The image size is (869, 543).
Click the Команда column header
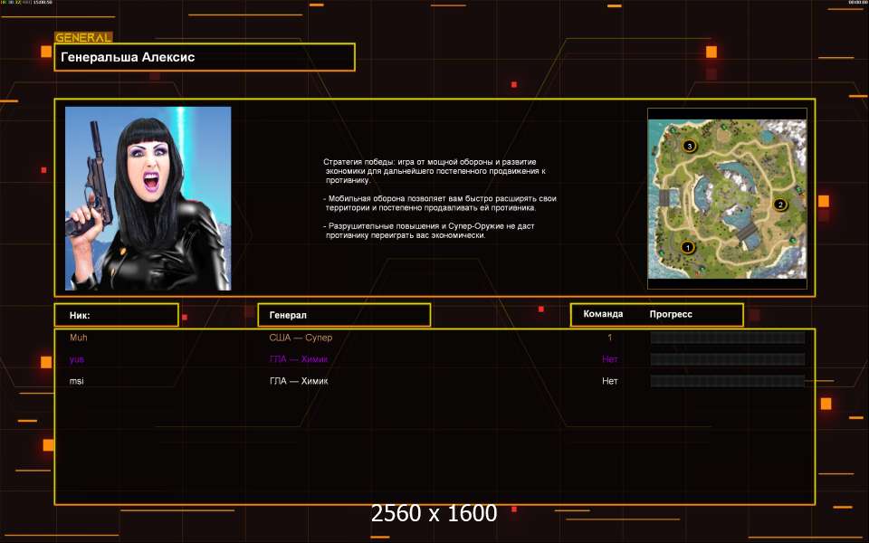[x=603, y=314]
